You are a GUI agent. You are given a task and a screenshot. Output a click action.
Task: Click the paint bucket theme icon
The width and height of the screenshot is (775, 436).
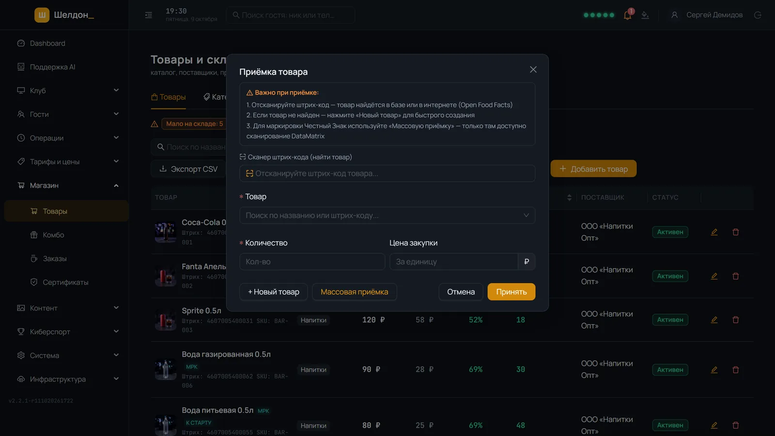(x=645, y=15)
